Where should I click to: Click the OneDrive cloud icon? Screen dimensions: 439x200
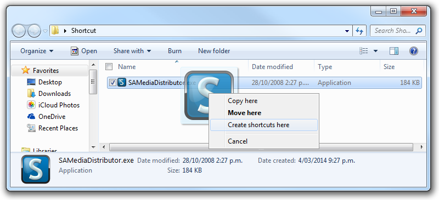pos(31,116)
